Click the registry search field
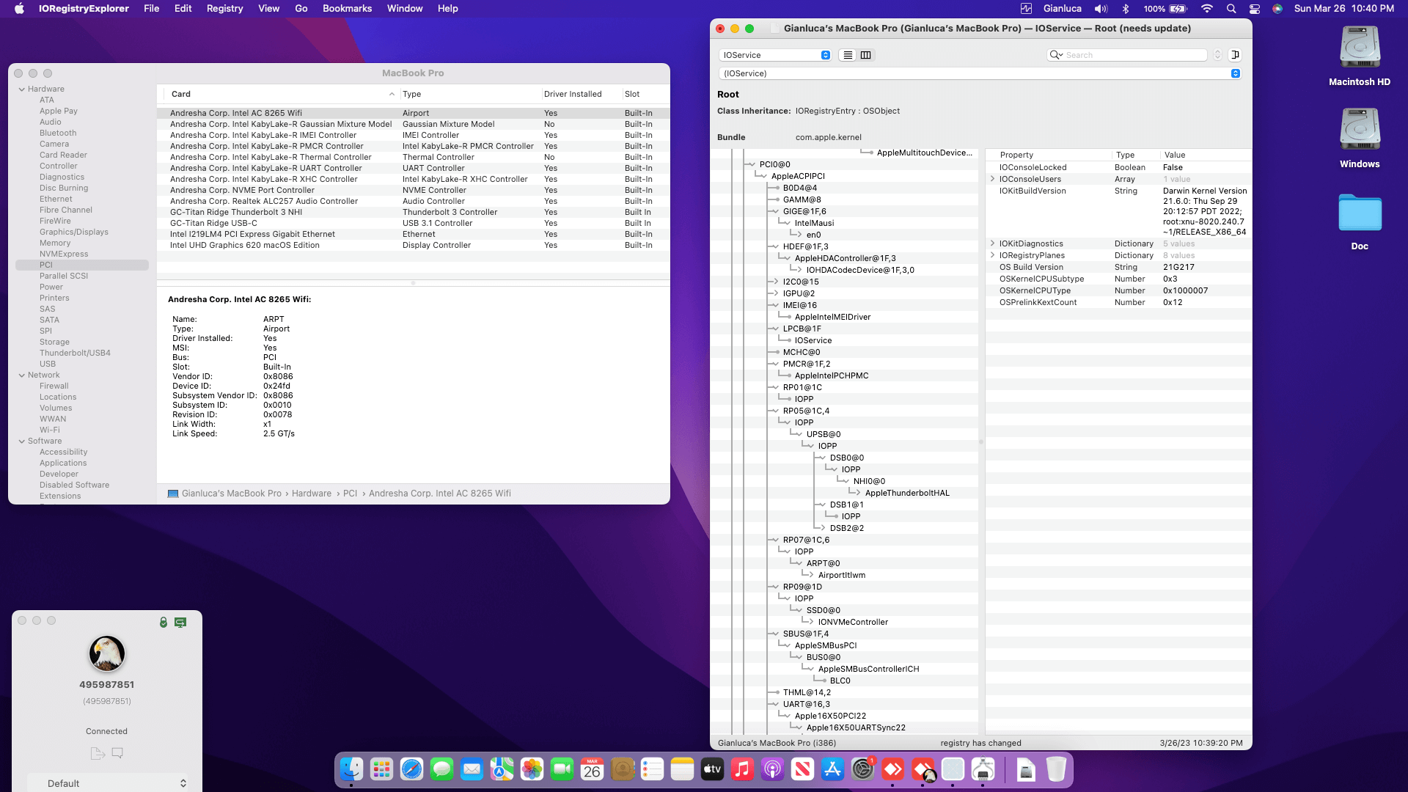The width and height of the screenshot is (1408, 792). (1134, 55)
